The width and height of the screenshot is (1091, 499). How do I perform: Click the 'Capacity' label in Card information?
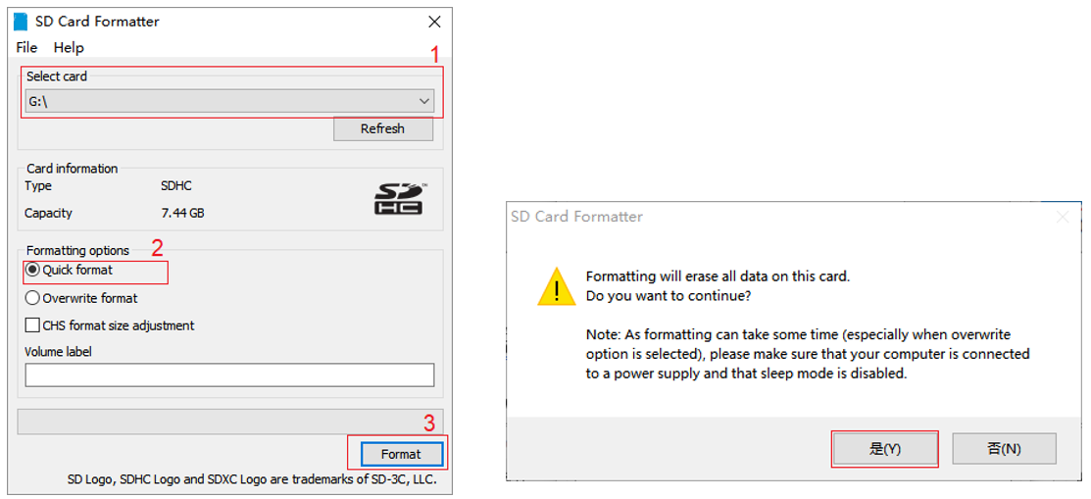[48, 213]
